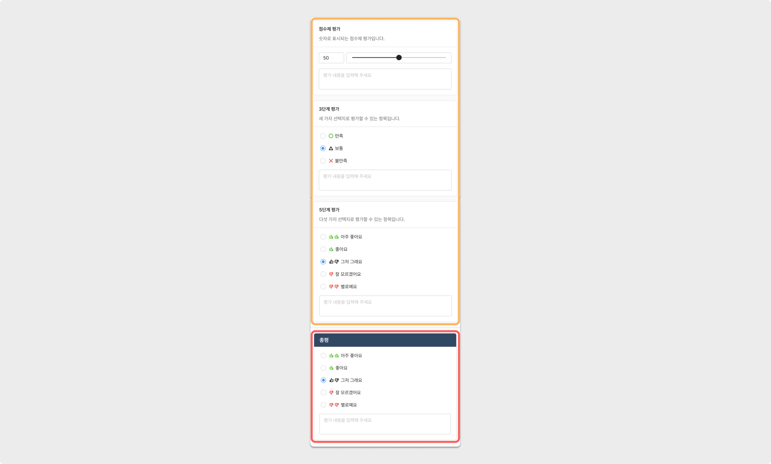Pick 별로예요 radio in 5단계 평가

(323, 287)
